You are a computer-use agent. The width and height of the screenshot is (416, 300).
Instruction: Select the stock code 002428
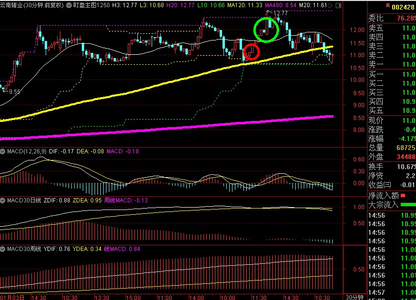tap(403, 7)
